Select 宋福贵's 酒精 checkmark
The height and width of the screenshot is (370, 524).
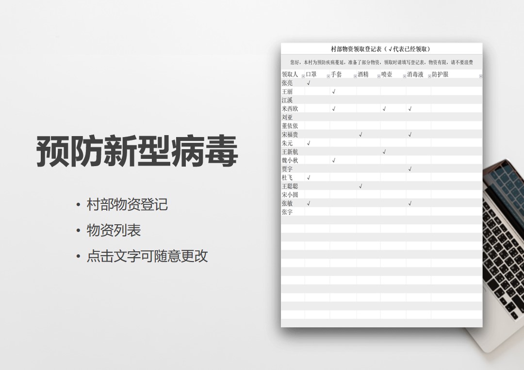click(x=360, y=135)
